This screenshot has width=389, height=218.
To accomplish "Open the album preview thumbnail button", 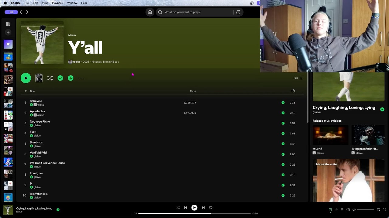I will coord(39,78).
